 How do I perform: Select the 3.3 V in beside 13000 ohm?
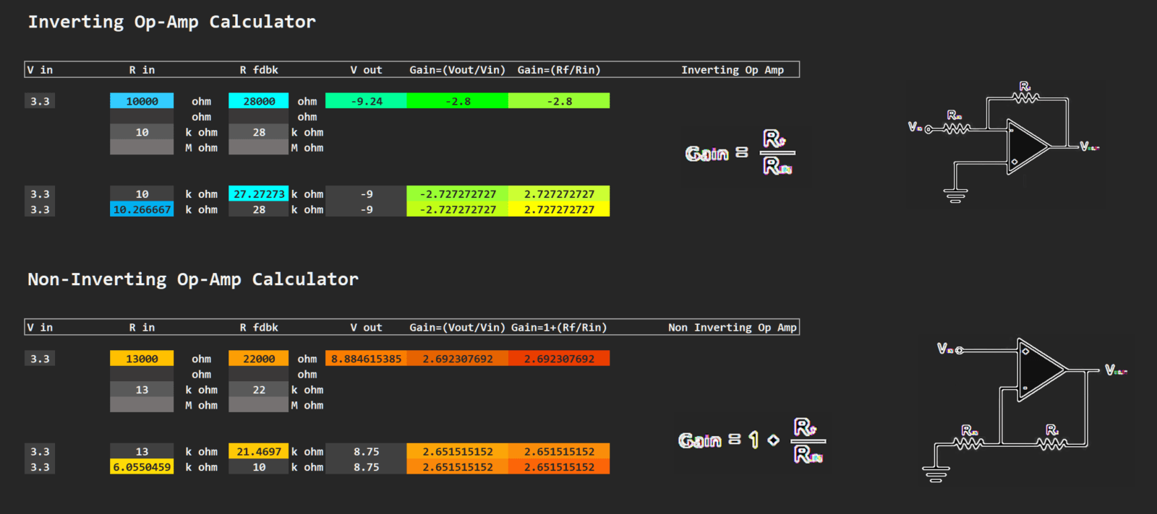40,359
